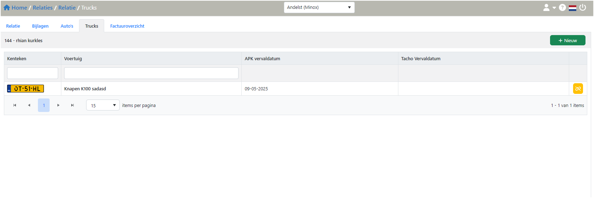Open the Andelst (Minox) location dropdown
Screen dimensions: 594x198
click(x=319, y=7)
